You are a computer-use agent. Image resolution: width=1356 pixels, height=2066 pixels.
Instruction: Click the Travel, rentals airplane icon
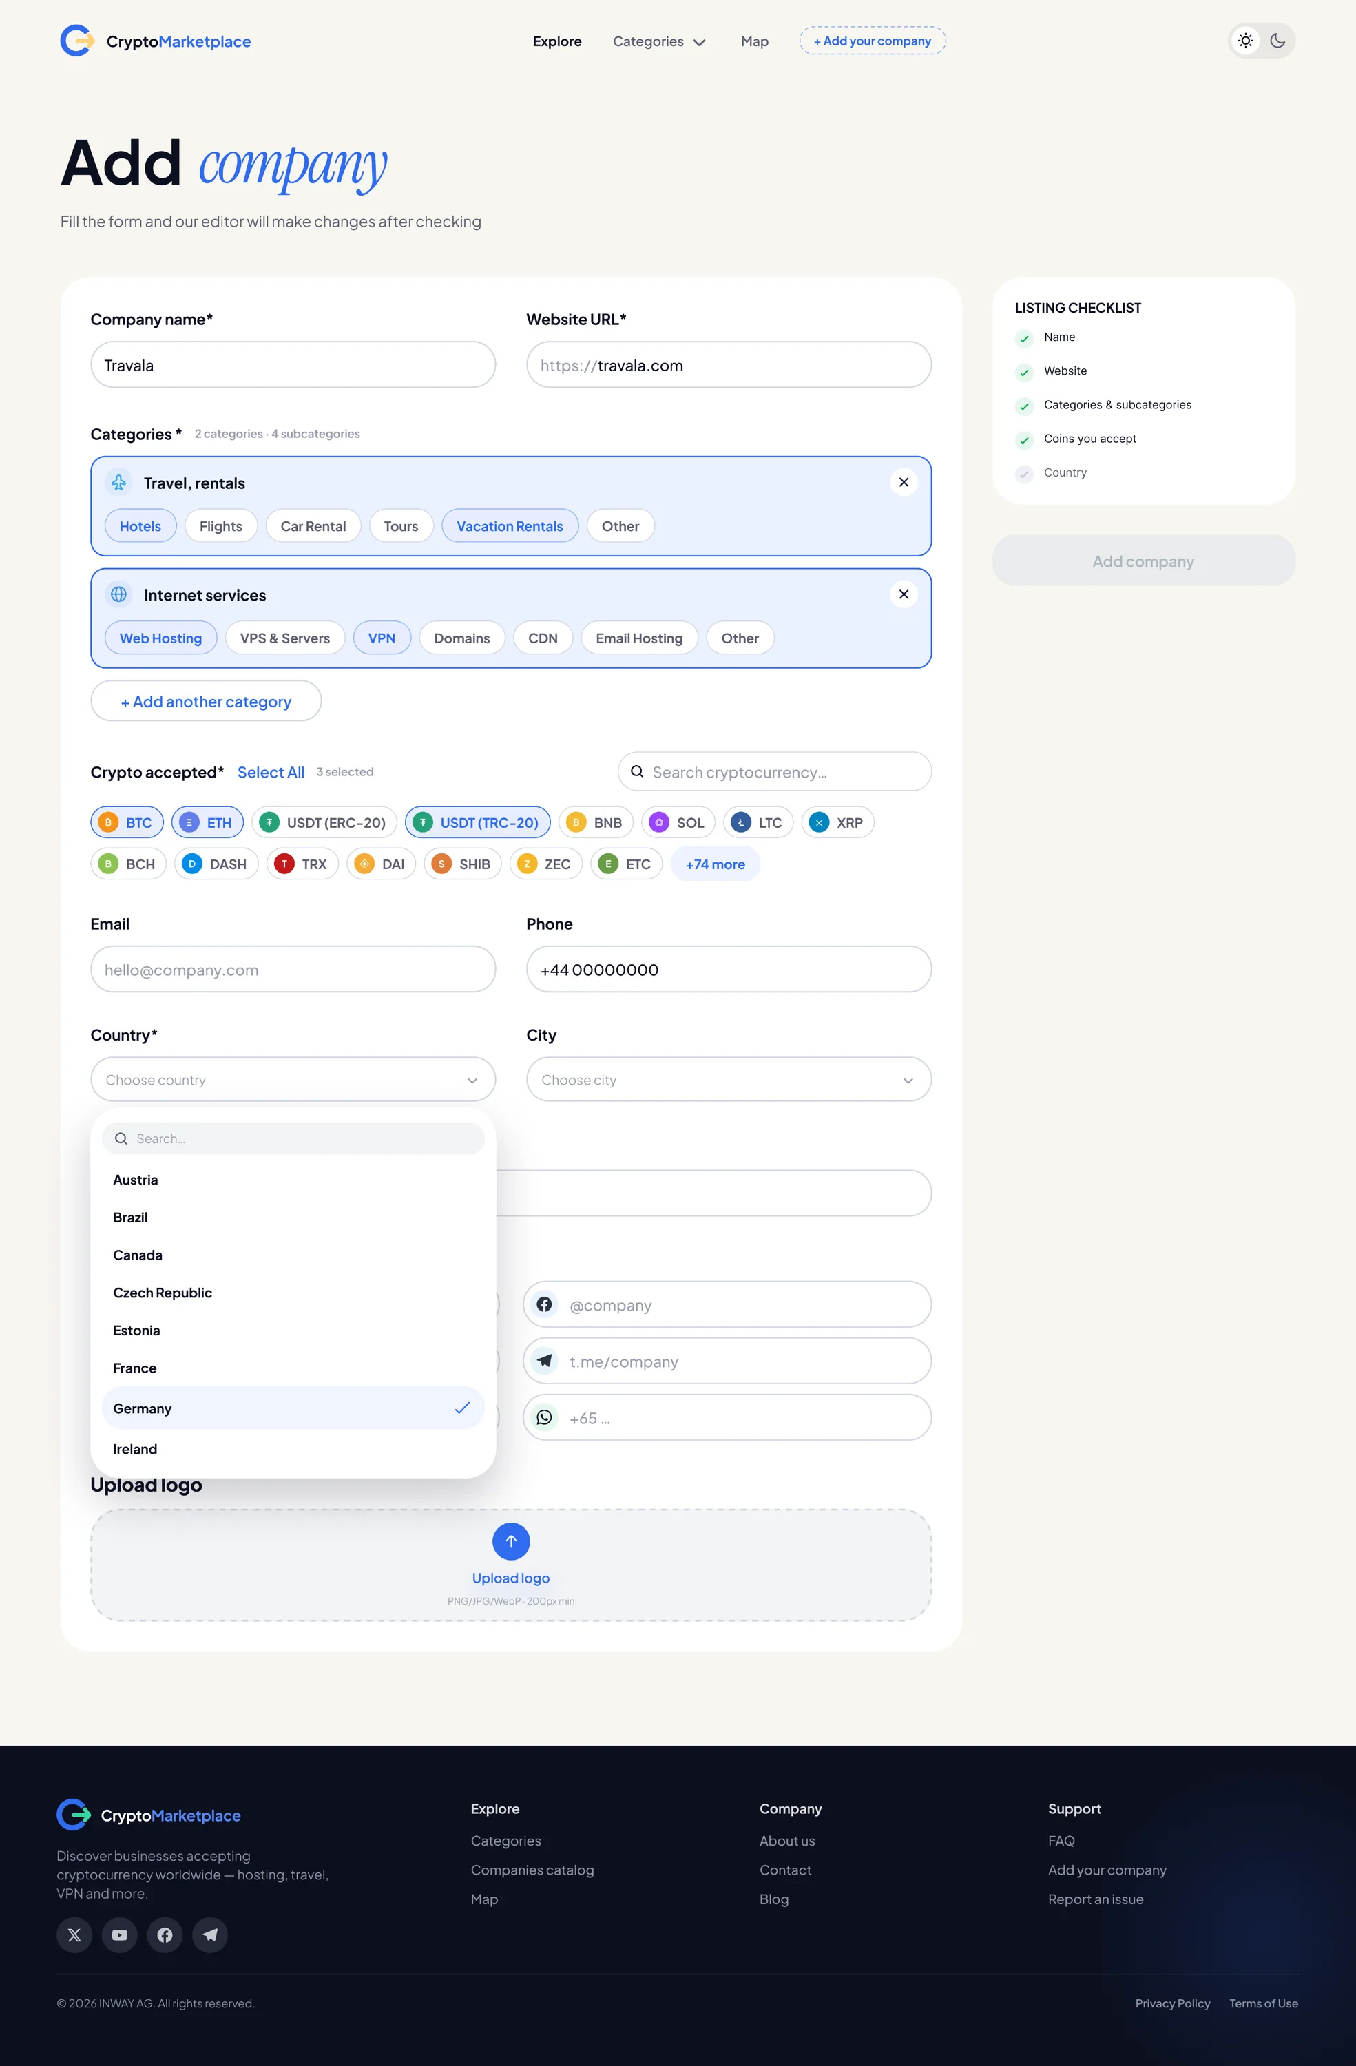click(x=119, y=482)
